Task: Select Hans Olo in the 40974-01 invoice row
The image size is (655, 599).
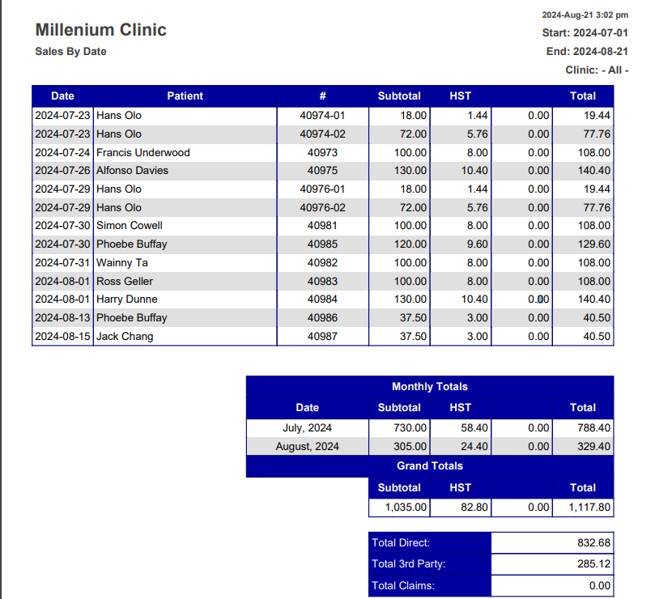Action: (x=119, y=115)
